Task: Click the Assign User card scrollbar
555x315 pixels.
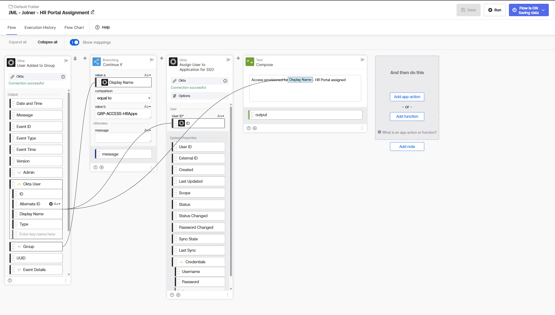Action: (231, 191)
